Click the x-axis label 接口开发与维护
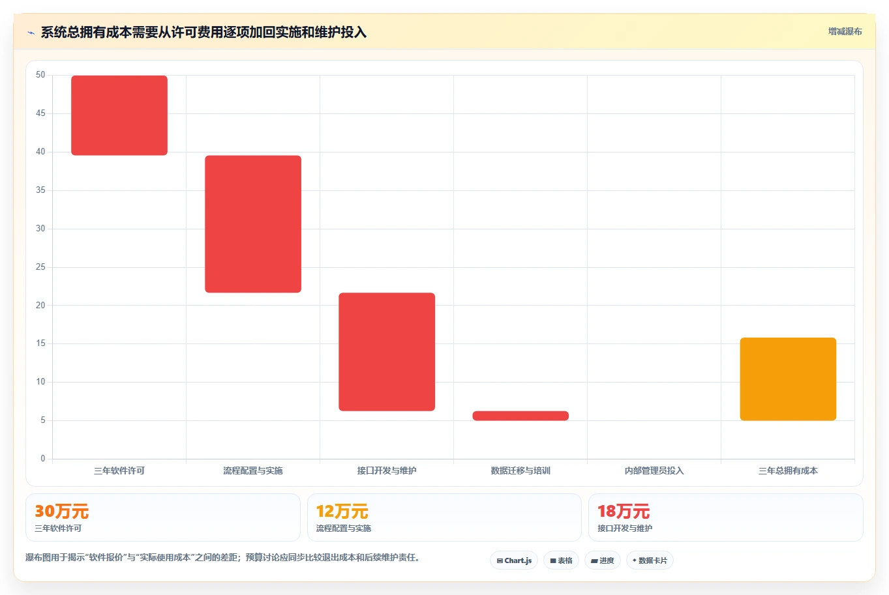The height and width of the screenshot is (595, 889). click(x=387, y=471)
